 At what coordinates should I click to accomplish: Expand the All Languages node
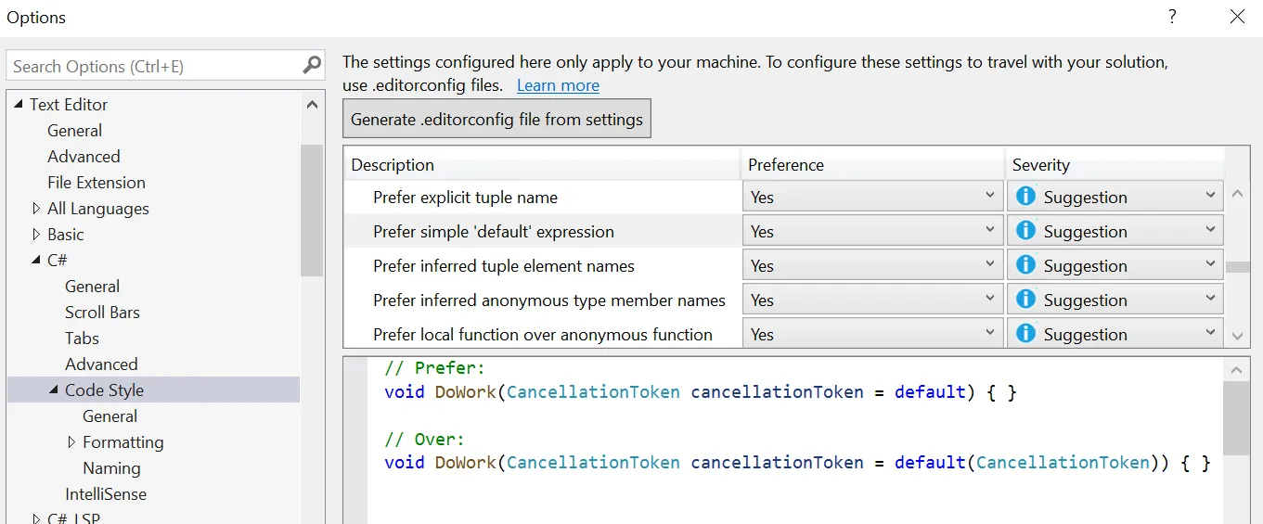point(36,209)
